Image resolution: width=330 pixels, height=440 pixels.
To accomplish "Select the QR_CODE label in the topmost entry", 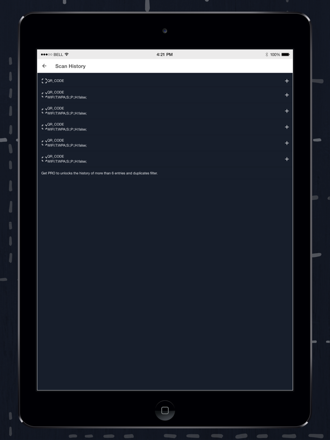I will point(56,81).
